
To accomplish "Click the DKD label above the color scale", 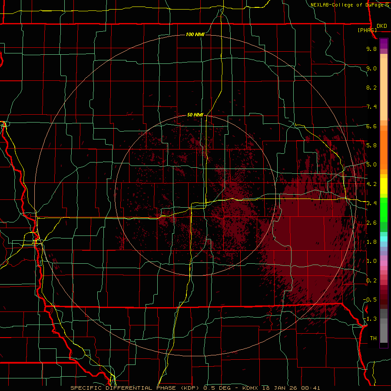I will coord(382,26).
